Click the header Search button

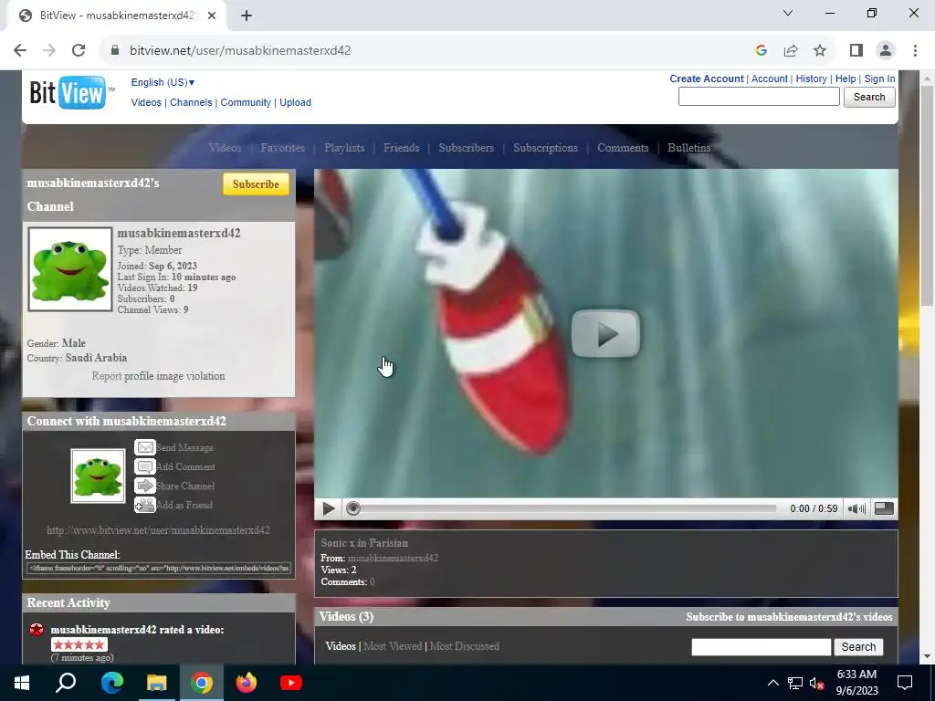pyautogui.click(x=869, y=97)
